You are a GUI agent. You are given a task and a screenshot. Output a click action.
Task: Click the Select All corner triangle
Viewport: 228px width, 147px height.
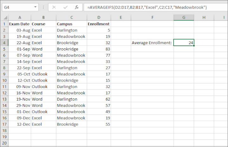4,17
